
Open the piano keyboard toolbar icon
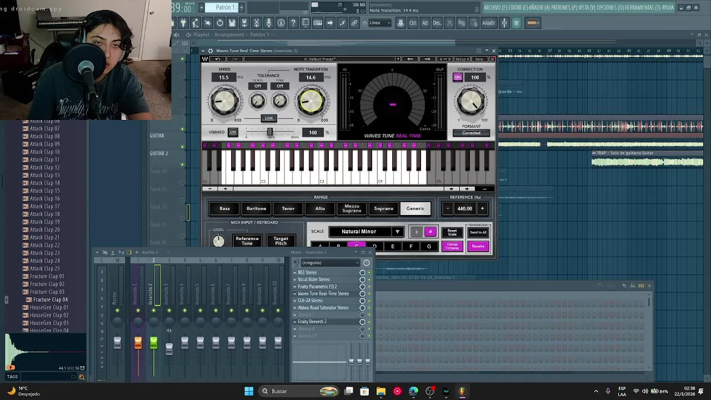click(318, 23)
